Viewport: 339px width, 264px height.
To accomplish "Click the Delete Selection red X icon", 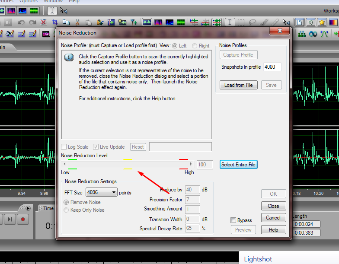I will [x=43, y=22].
